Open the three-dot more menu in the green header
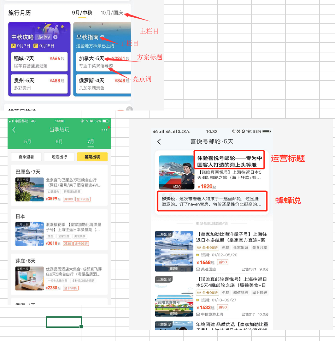The height and width of the screenshot is (341, 335). pyautogui.click(x=104, y=130)
